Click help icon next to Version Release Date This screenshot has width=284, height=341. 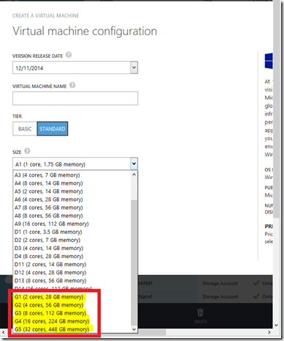point(69,55)
